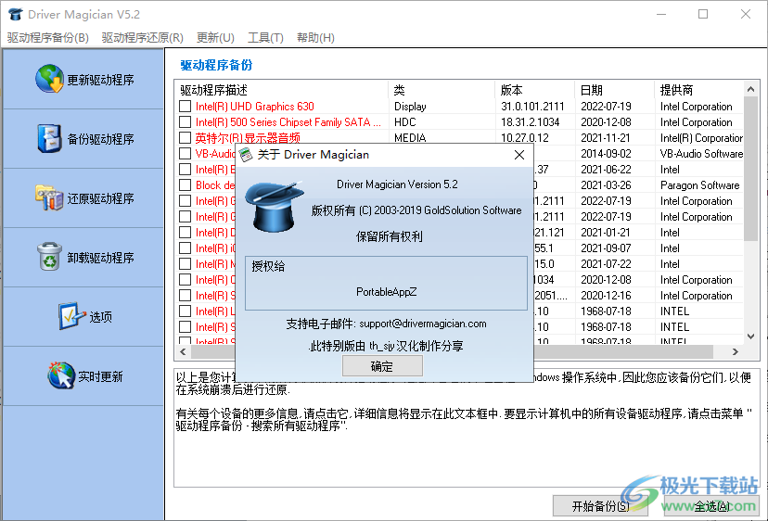Select the Restore Drivers folder icon (还原驱动程序)
Screen dimensions: 768x521
pyautogui.click(x=49, y=197)
